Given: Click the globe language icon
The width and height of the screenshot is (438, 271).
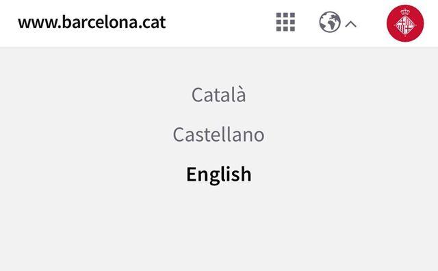Looking at the screenshot, I should pos(330,22).
